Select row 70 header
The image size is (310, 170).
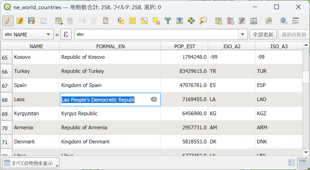point(6,128)
